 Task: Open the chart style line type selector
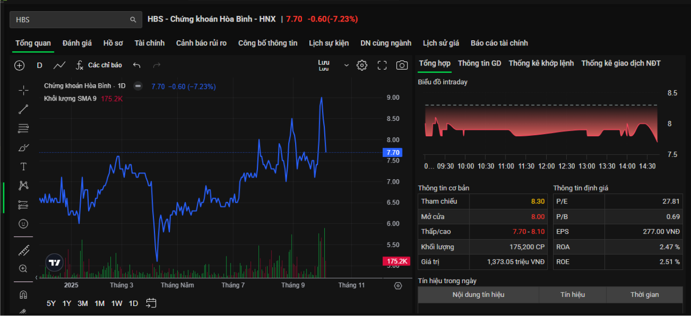(59, 65)
